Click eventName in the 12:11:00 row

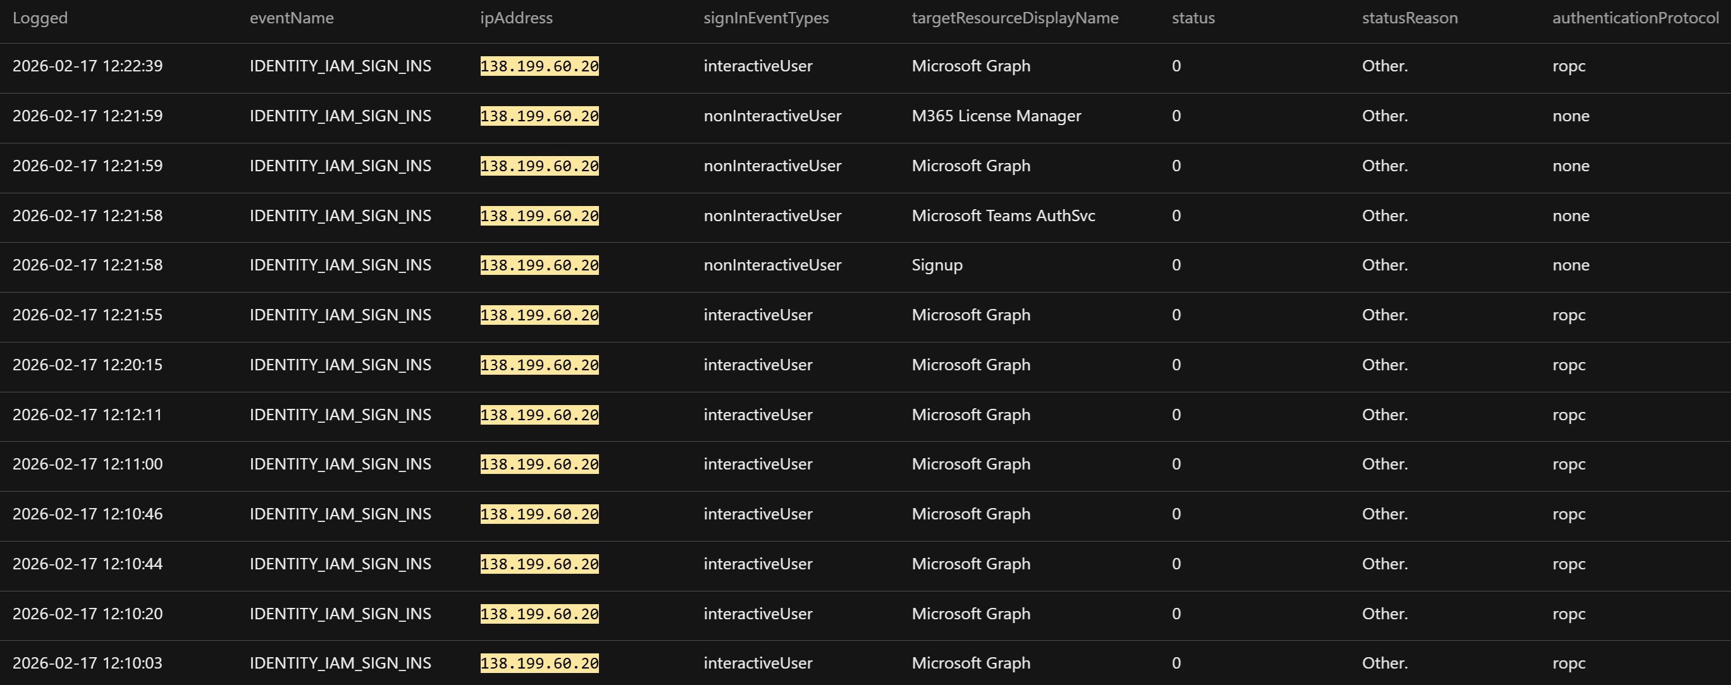[x=340, y=464]
